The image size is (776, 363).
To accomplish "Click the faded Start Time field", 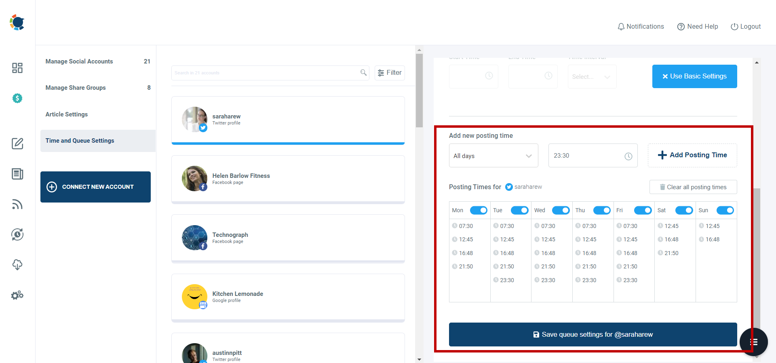I will click(474, 76).
